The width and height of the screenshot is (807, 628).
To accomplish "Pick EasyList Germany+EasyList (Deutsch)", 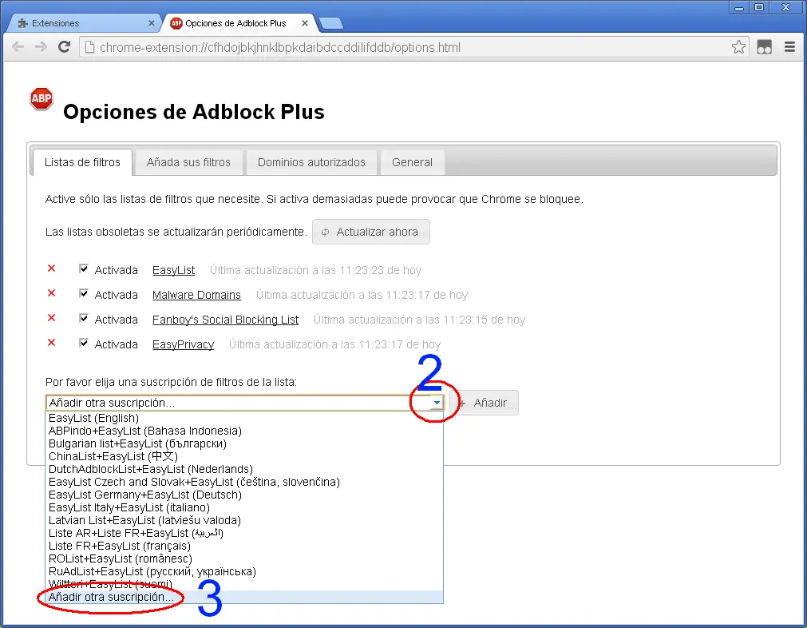I will click(244, 495).
